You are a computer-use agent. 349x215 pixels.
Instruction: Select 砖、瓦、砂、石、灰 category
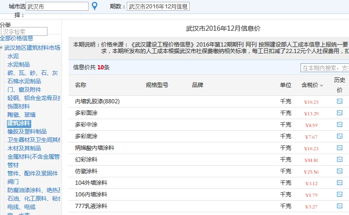click(x=33, y=73)
